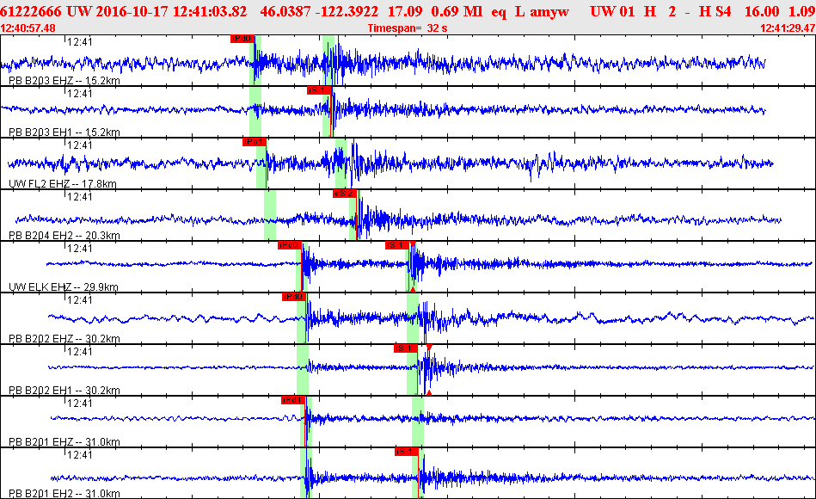Click the upper red triangle on ELK EHZ S pick
Viewport: 816px width, 499px height.
pos(413,243)
